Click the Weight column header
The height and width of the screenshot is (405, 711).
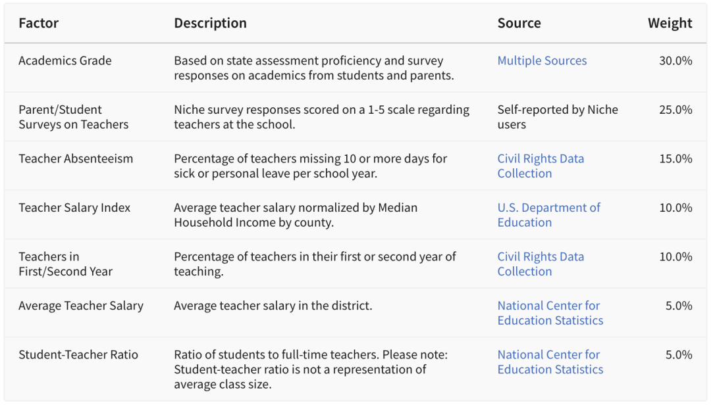click(x=670, y=23)
